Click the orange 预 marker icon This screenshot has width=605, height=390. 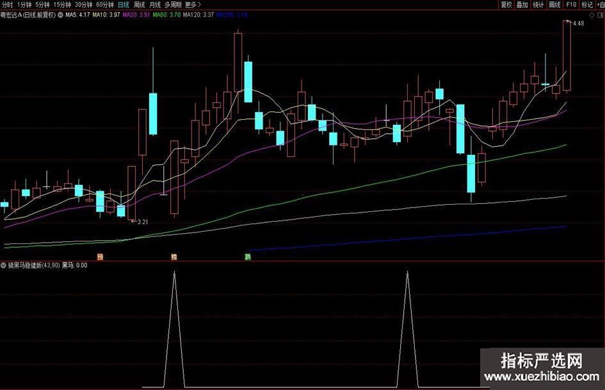[x=101, y=257]
